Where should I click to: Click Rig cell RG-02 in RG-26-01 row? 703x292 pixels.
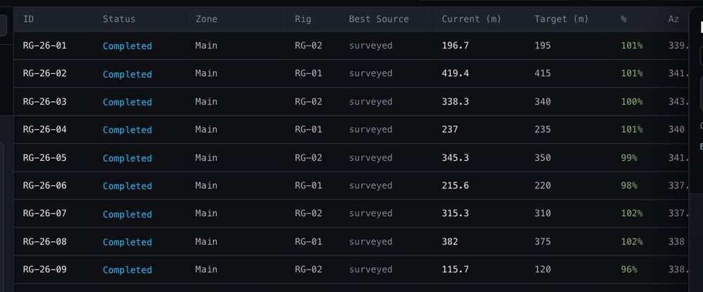[x=309, y=46]
